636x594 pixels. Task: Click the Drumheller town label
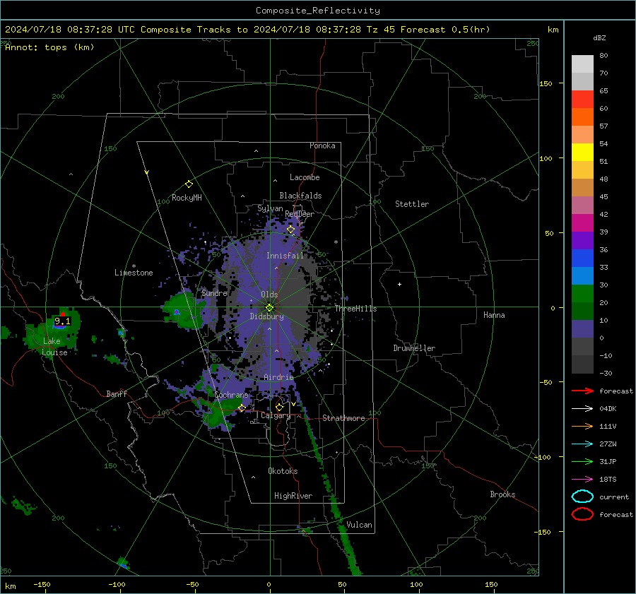(414, 348)
